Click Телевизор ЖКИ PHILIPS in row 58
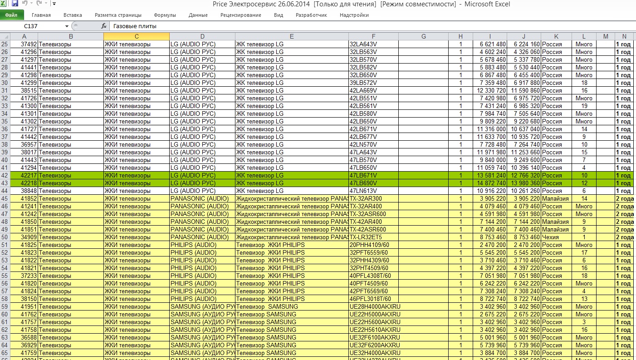This screenshot has width=636, height=360. [x=292, y=299]
